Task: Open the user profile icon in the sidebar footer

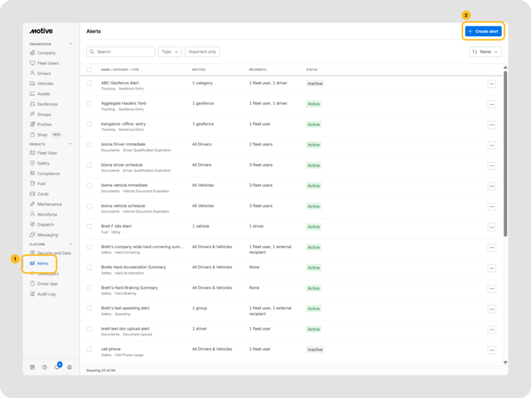Action: tap(69, 367)
